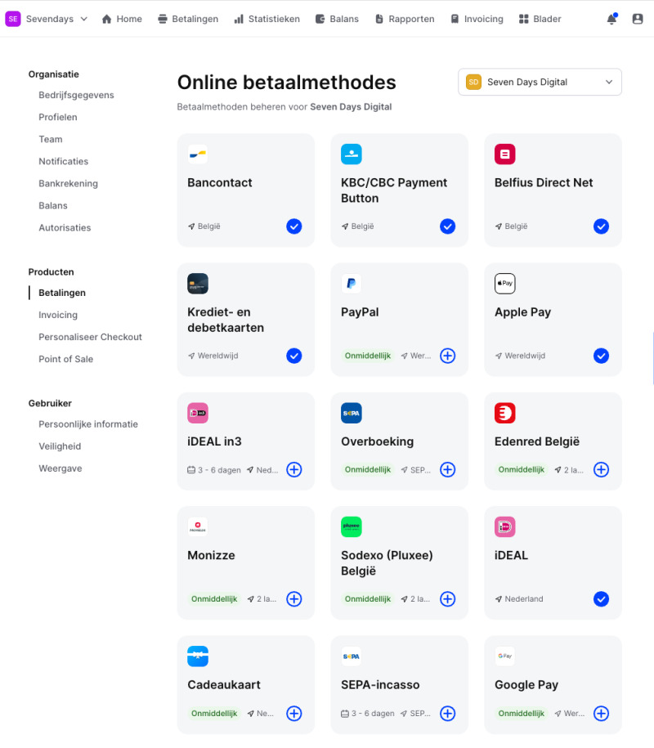This screenshot has height=748, width=654.
Task: Add SEPA-incasso via plus icon
Action: pos(448,713)
